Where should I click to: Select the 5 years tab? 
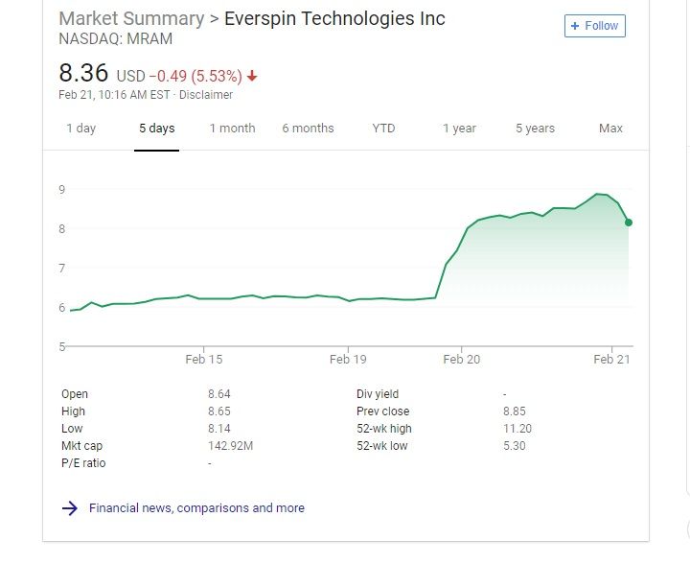[535, 129]
